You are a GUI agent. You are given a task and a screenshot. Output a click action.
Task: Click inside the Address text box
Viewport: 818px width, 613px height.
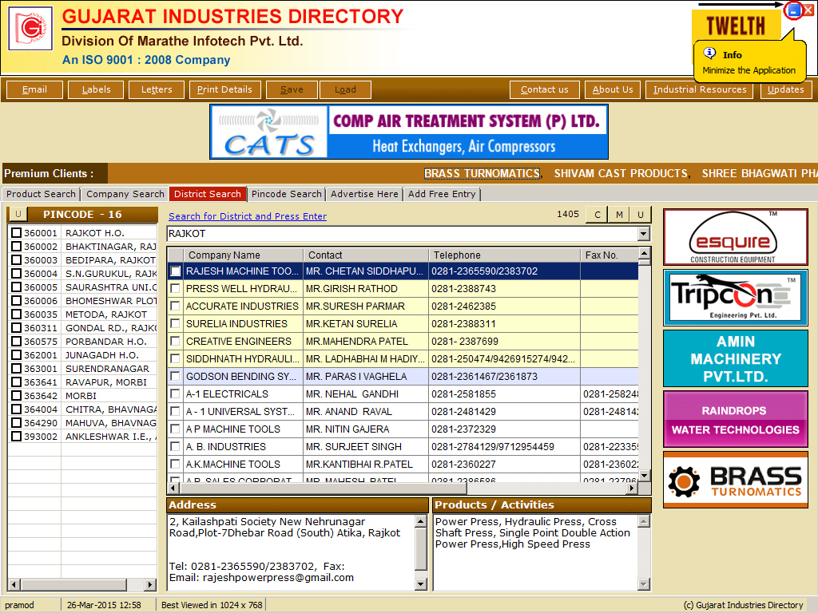click(291, 552)
